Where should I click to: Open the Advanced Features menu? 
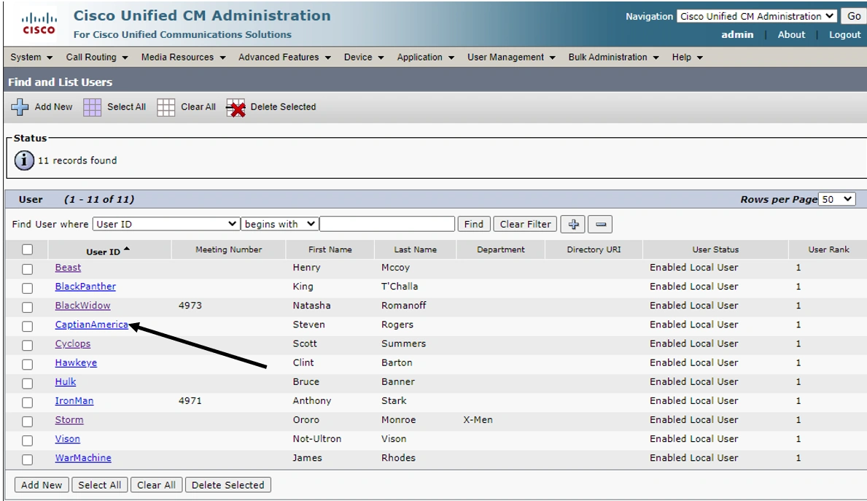[x=284, y=57]
